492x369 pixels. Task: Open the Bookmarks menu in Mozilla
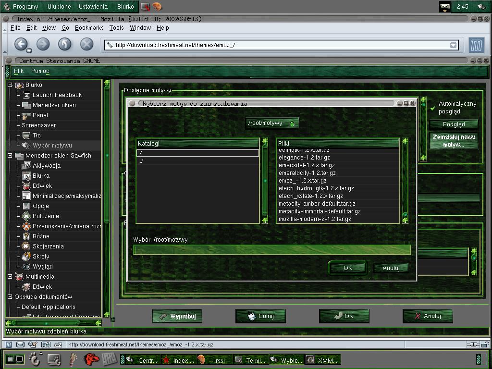coord(89,27)
